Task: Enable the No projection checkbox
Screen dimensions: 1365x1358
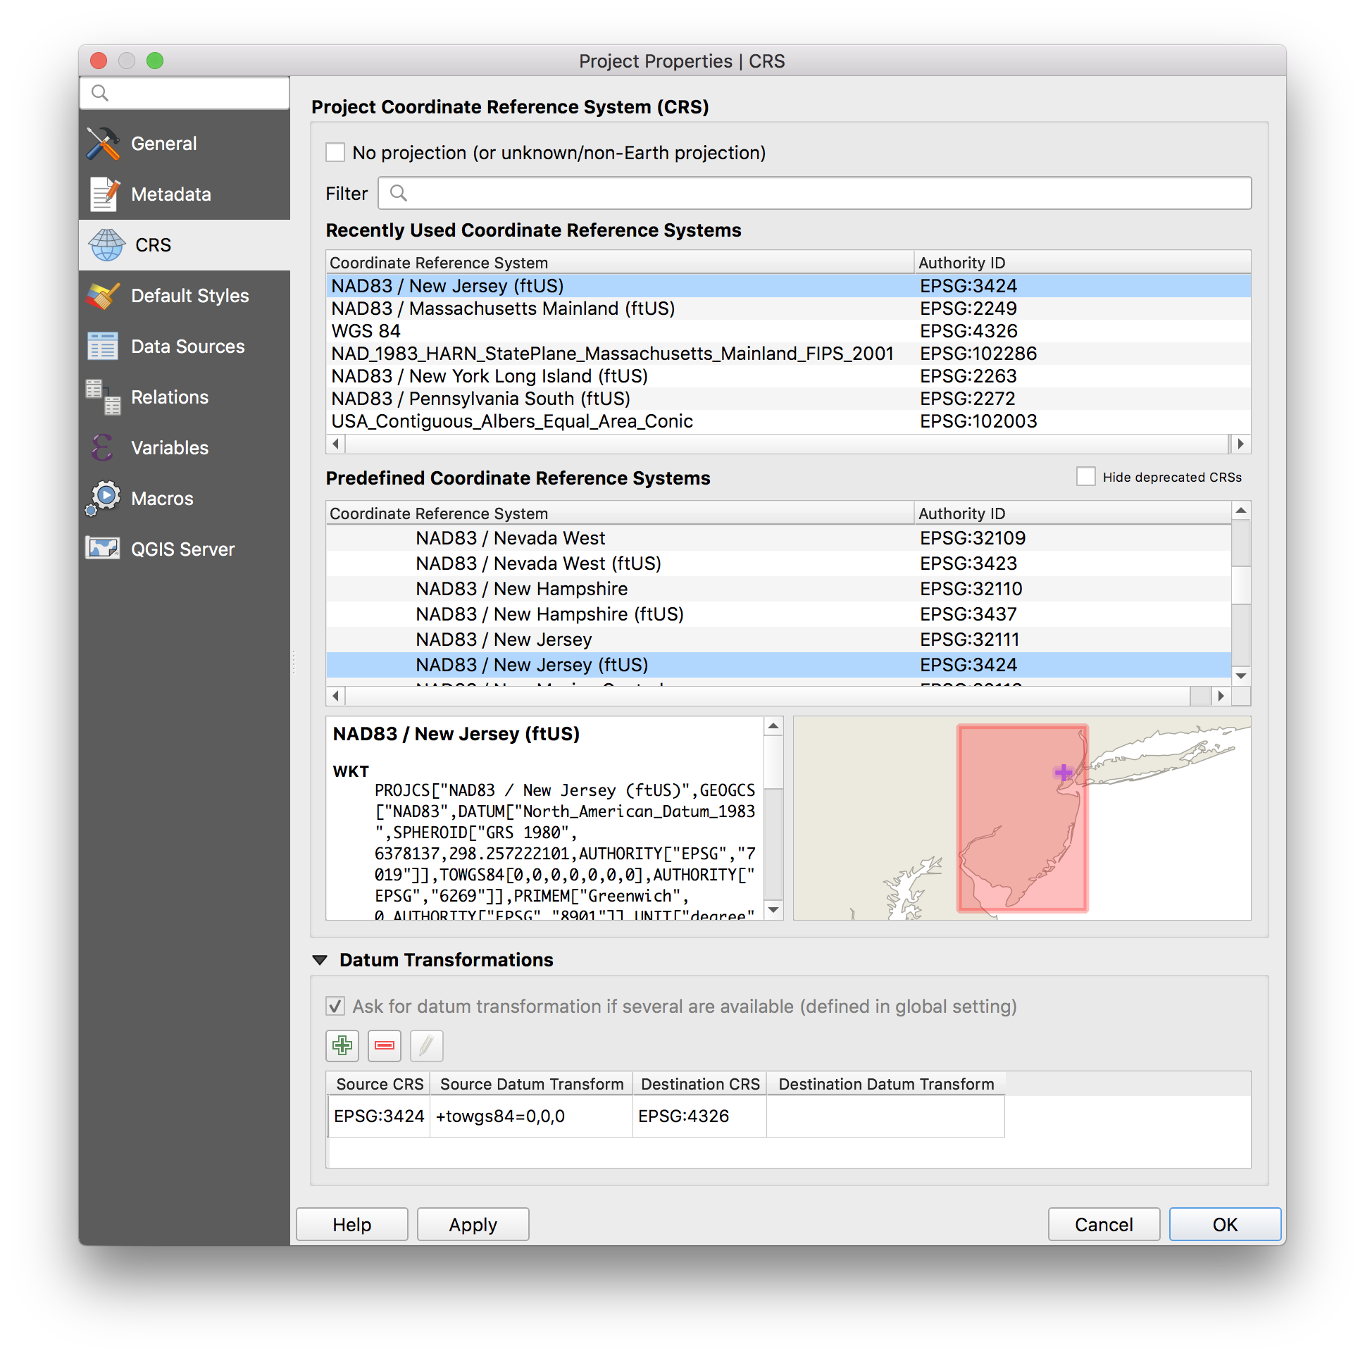Action: pos(335,153)
